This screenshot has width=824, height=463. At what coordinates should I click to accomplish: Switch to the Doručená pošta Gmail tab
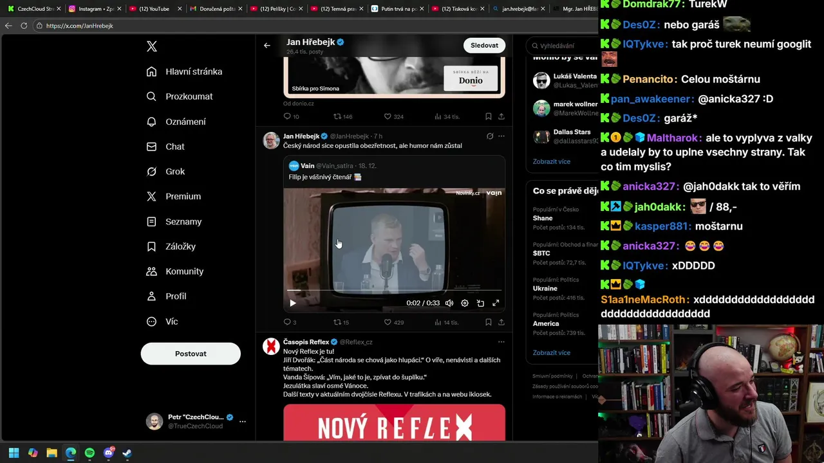point(215,9)
